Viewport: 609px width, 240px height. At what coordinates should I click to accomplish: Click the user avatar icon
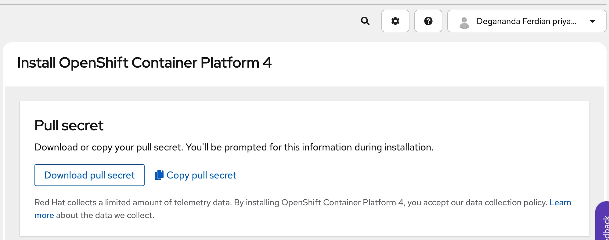point(464,23)
